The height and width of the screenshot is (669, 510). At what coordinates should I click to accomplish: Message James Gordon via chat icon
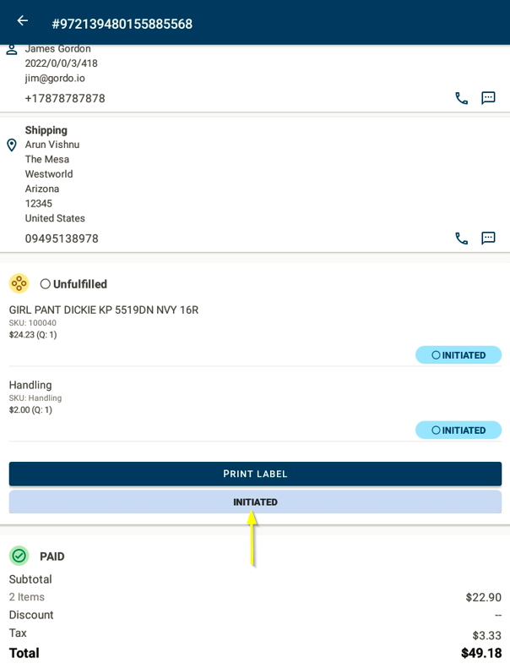[488, 98]
